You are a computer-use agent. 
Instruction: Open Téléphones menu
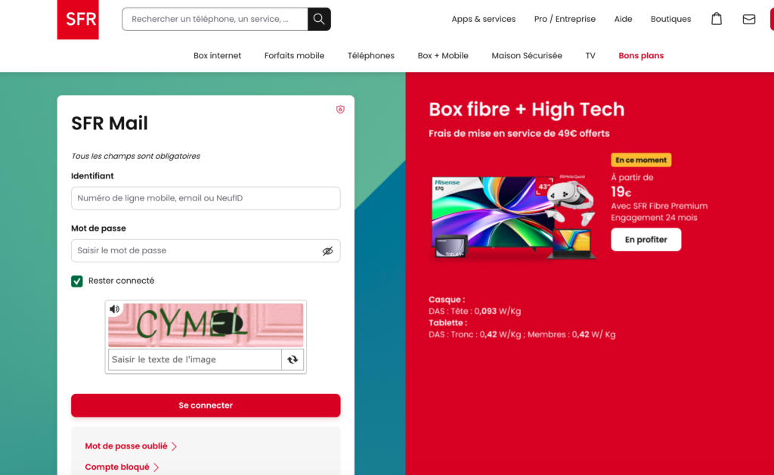[370, 56]
